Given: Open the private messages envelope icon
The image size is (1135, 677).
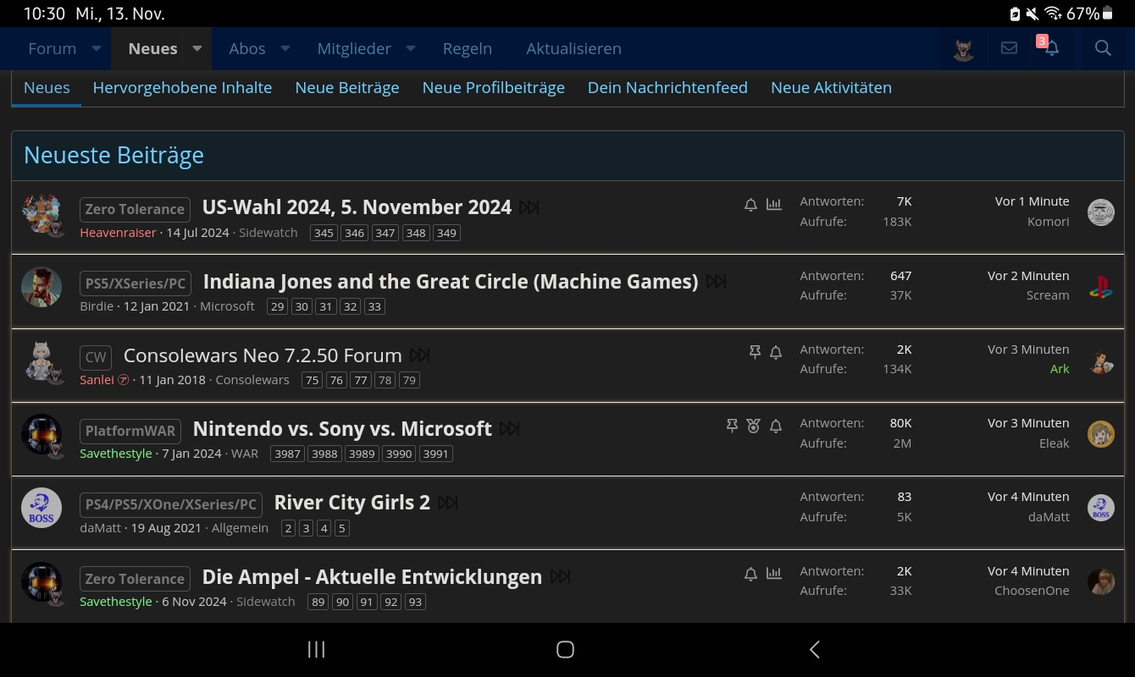Looking at the screenshot, I should [1009, 48].
